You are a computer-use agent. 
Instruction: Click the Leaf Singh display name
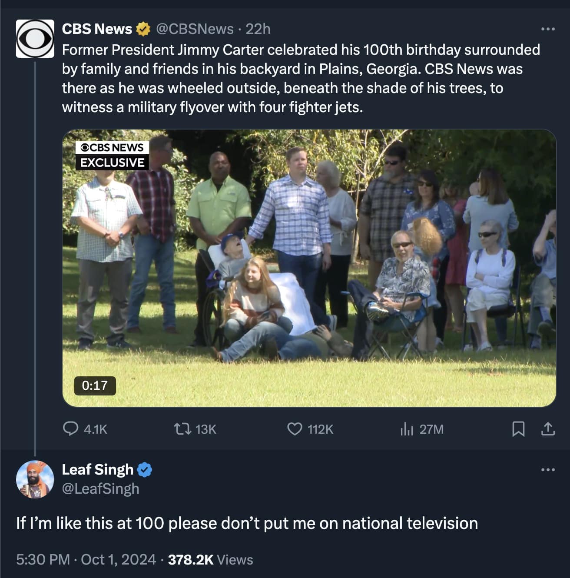pyautogui.click(x=98, y=470)
